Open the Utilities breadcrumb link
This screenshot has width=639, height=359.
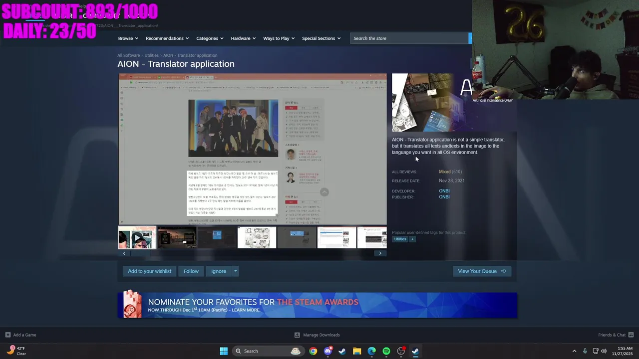tap(151, 55)
